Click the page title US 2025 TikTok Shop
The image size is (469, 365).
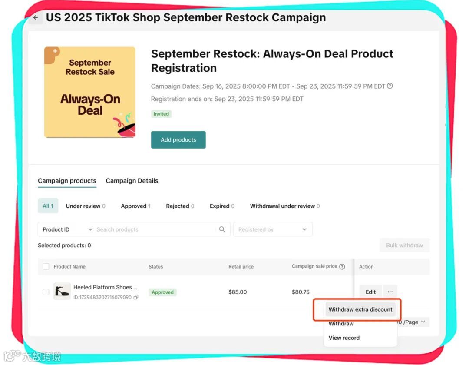(186, 17)
